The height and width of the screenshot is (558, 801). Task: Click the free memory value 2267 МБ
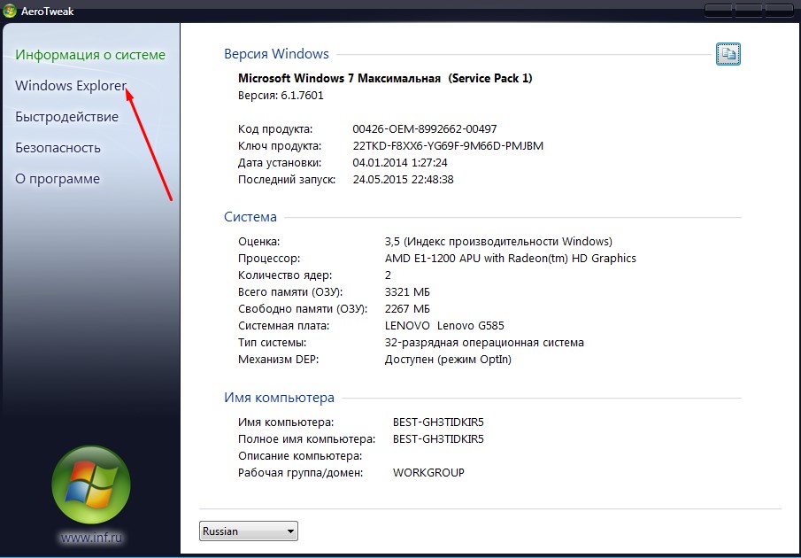click(x=407, y=308)
